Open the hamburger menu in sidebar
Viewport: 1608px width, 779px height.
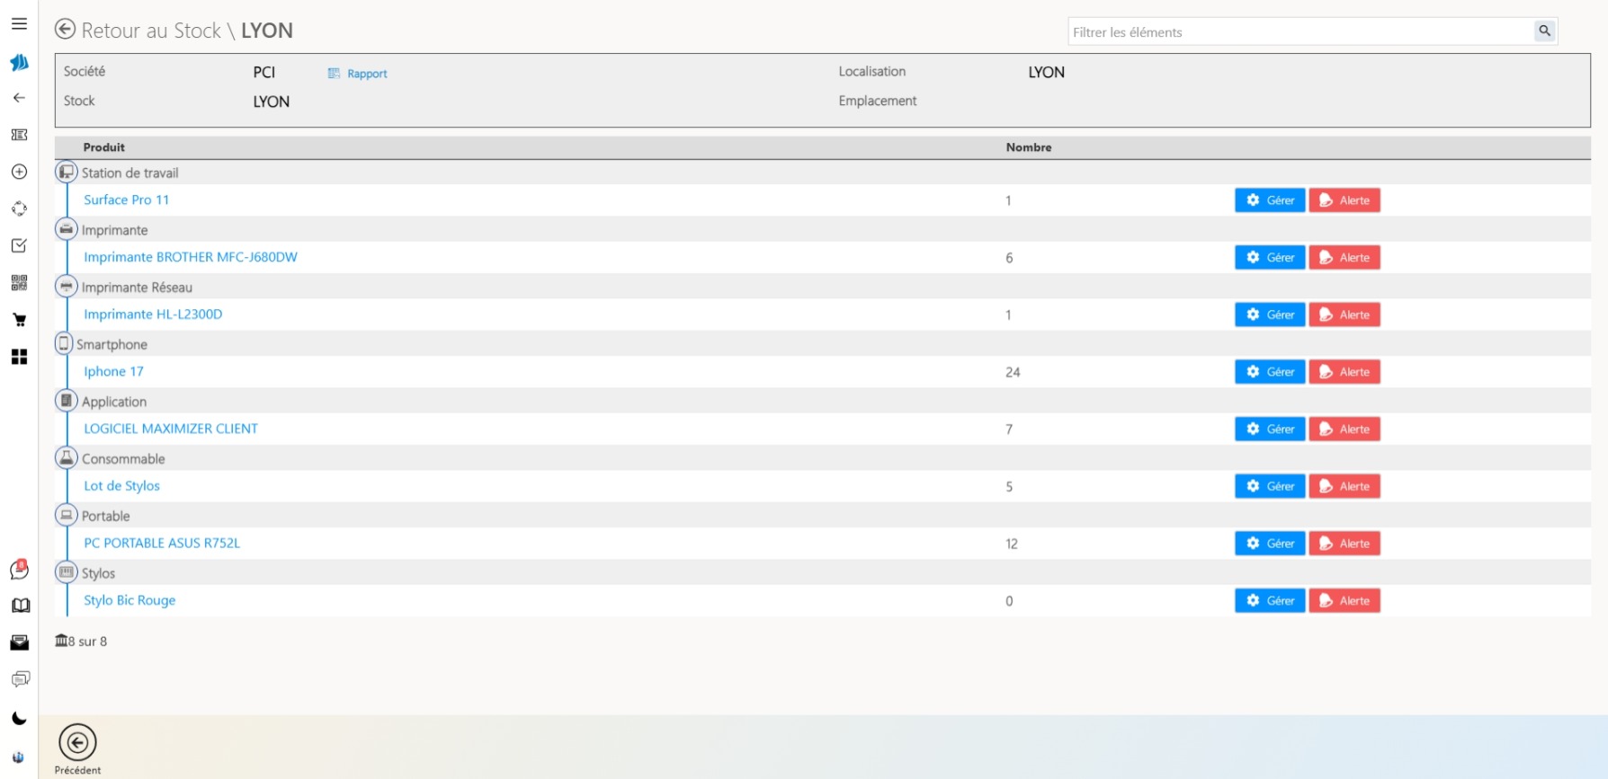click(x=19, y=24)
